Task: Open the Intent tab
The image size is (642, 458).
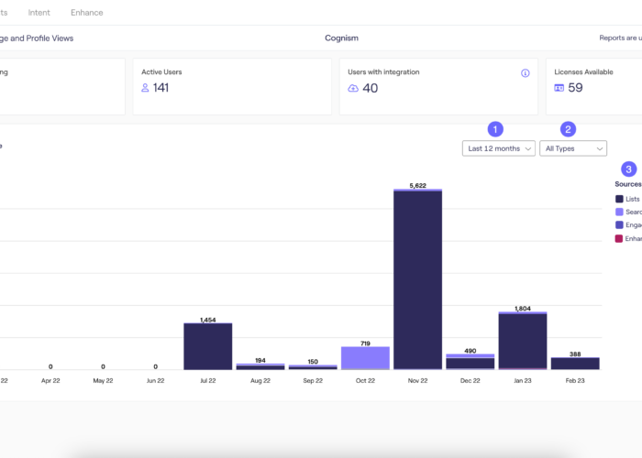Action: click(39, 13)
